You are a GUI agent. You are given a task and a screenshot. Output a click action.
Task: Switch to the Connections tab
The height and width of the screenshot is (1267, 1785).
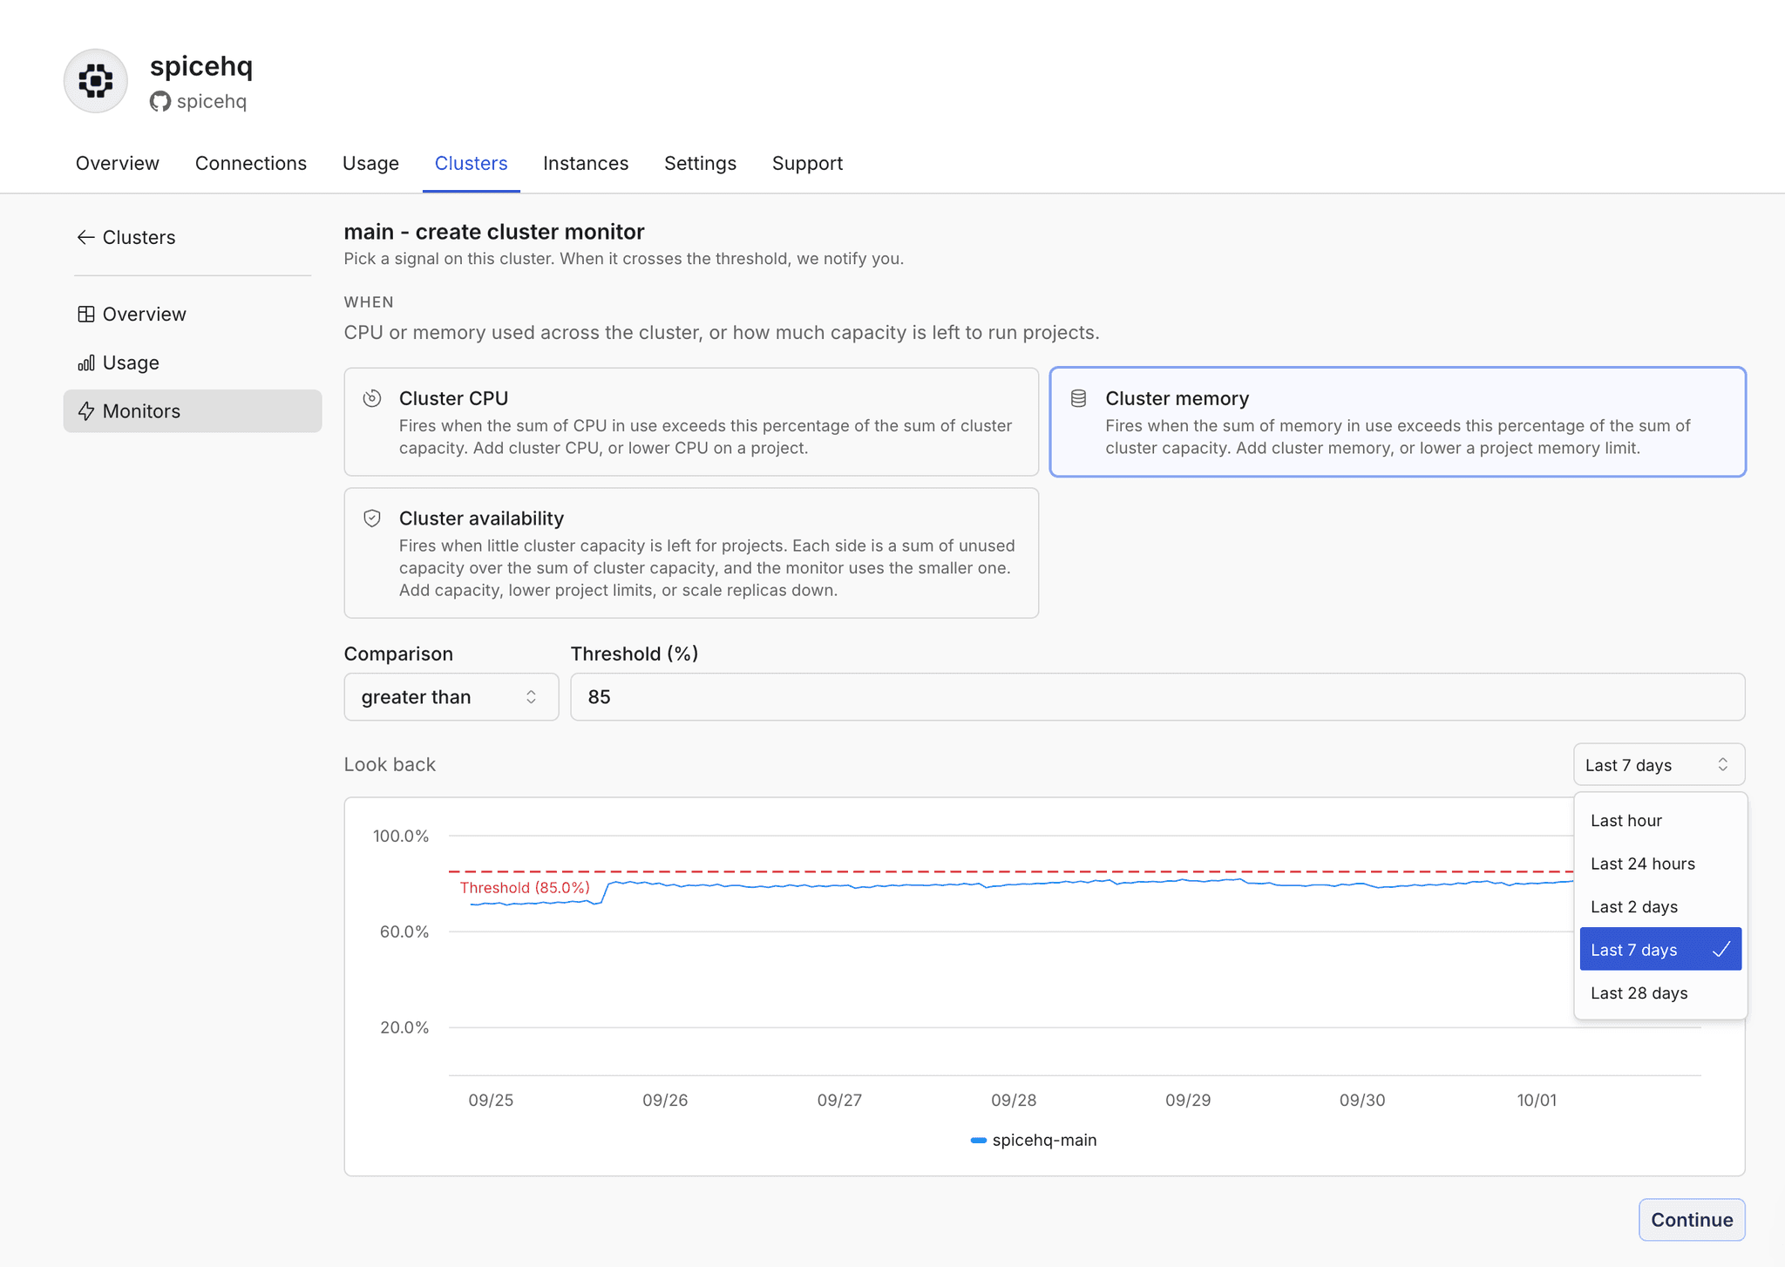click(x=251, y=163)
